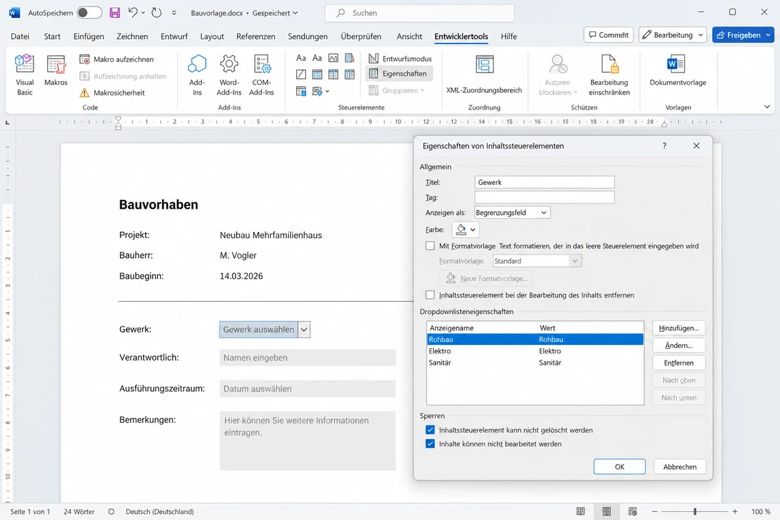
Task: Toggle Entwurfsmodus in Steuerelemente group
Action: (x=400, y=59)
